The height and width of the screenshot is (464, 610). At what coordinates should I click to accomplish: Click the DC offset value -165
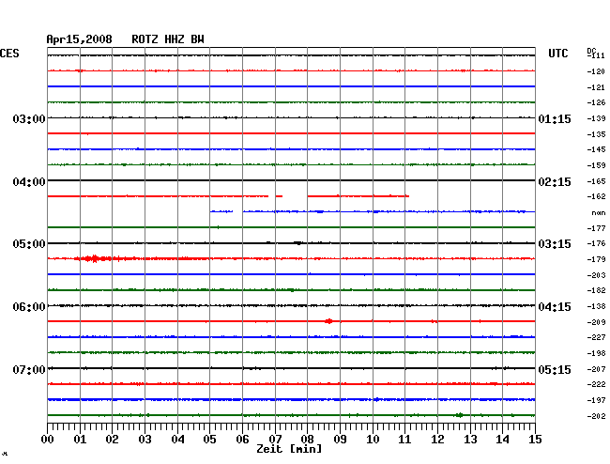596,181
